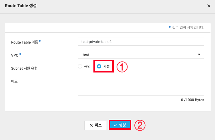Select the 공인 radio button

click(80, 66)
